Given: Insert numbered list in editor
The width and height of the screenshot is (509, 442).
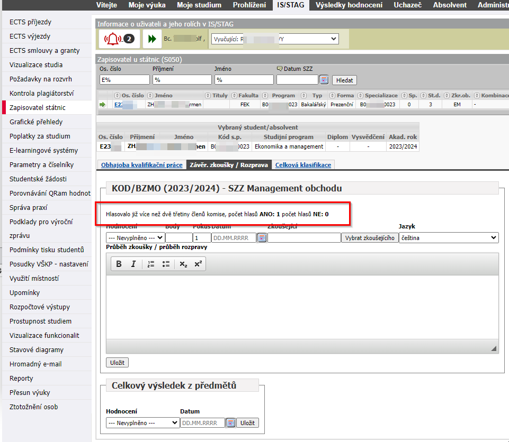Looking at the screenshot, I should 150,264.
